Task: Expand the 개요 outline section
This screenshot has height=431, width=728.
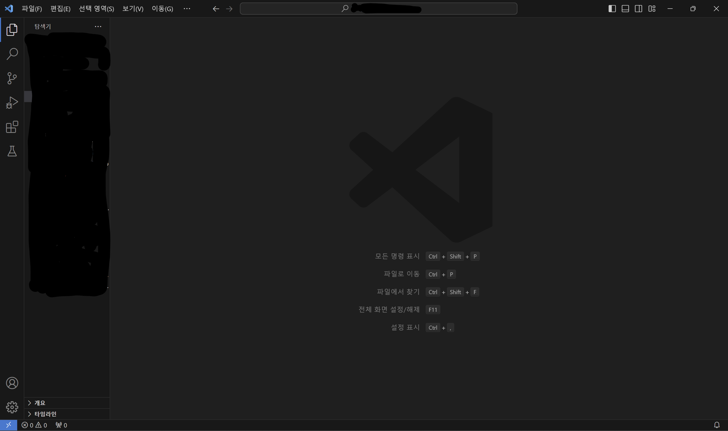Action: click(x=40, y=403)
